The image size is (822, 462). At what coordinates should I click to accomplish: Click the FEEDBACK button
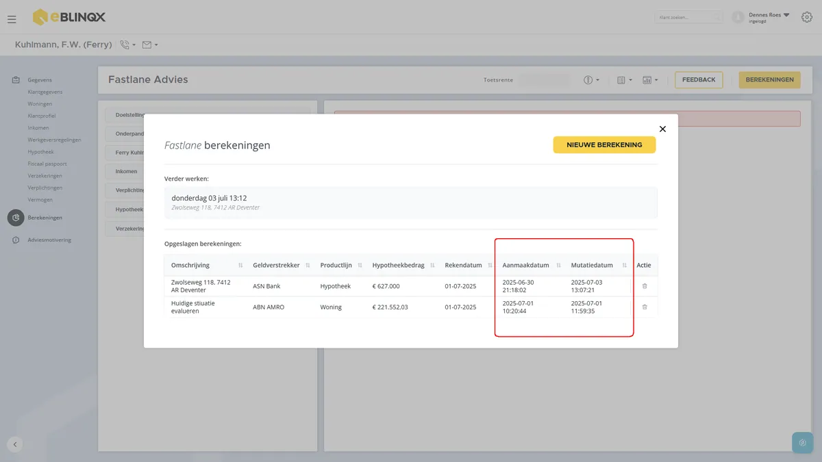click(x=699, y=80)
